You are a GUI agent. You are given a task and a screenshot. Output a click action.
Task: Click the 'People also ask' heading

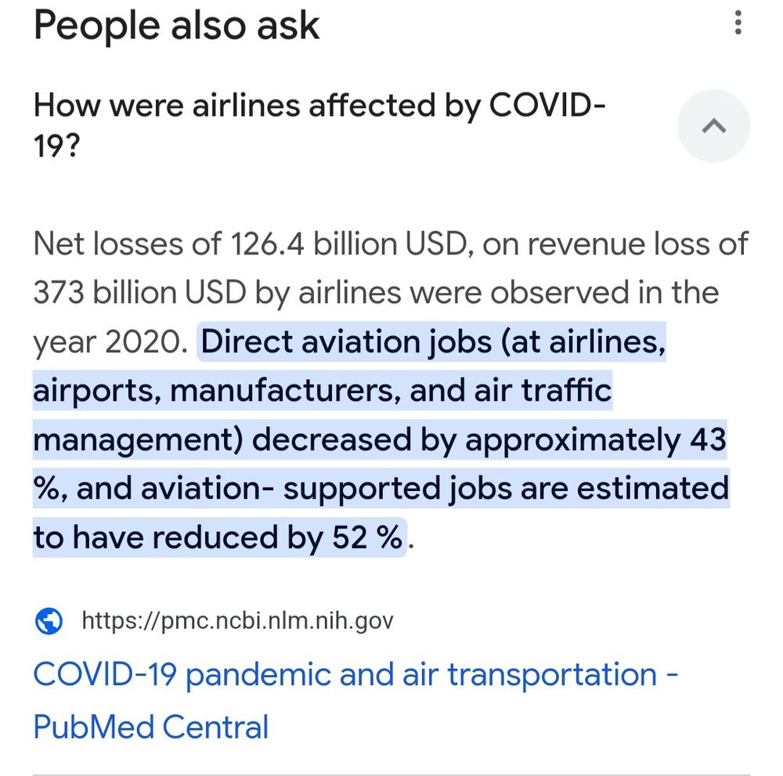click(x=176, y=25)
